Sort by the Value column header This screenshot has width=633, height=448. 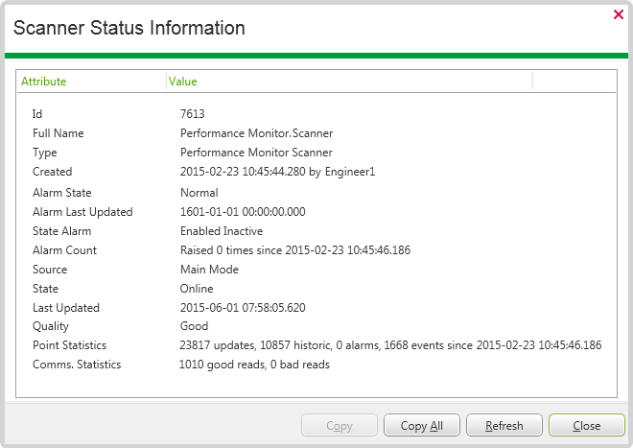tap(183, 82)
